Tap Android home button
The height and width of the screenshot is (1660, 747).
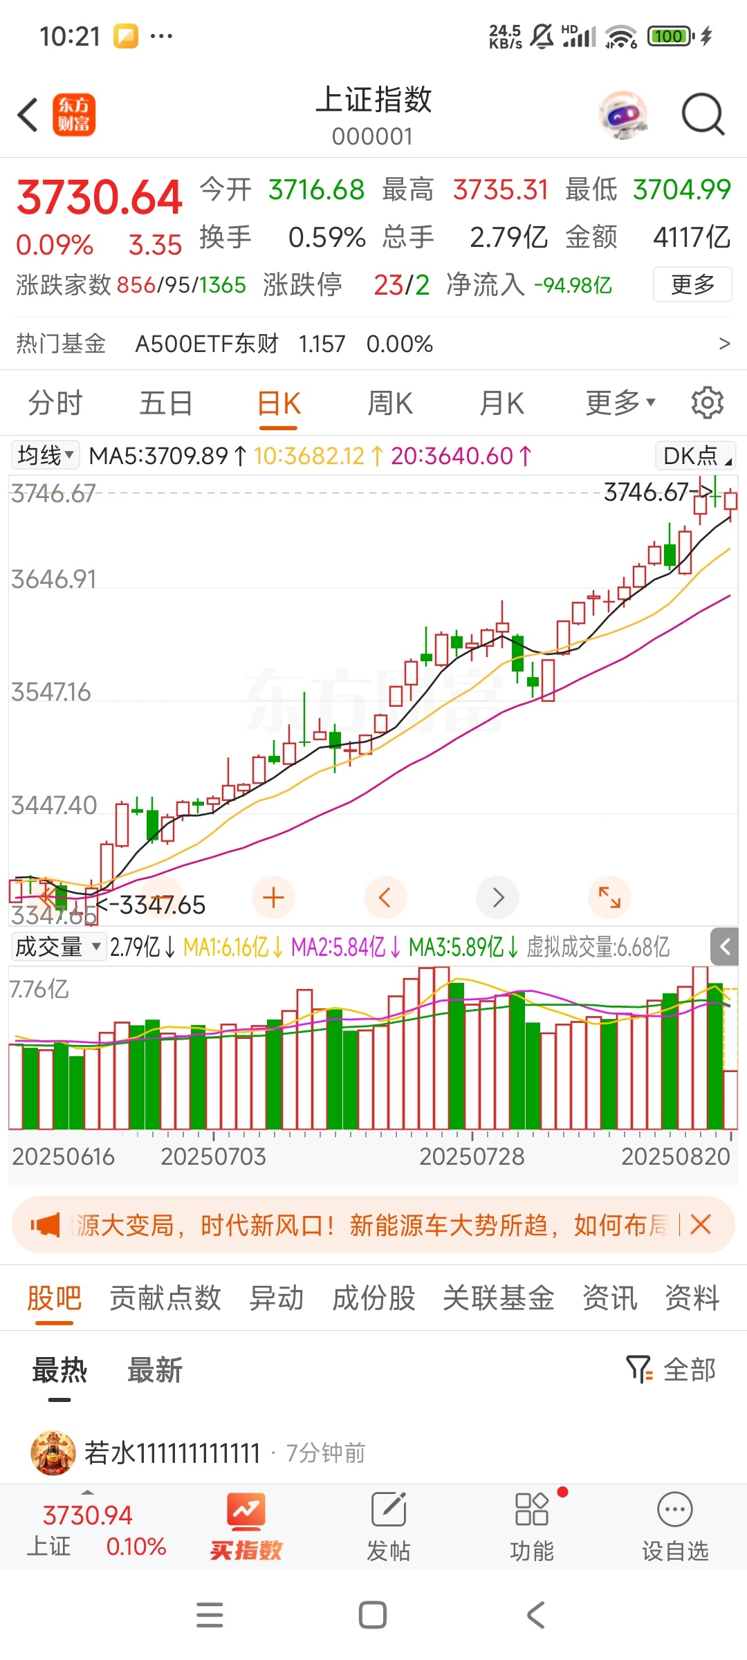pos(373,1615)
